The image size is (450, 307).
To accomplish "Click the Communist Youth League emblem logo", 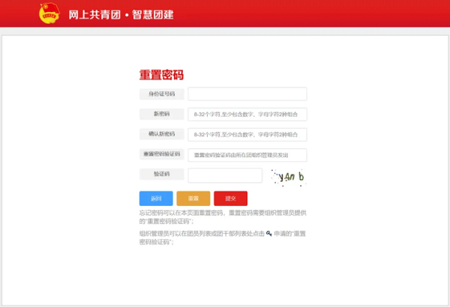I will tap(50, 13).
